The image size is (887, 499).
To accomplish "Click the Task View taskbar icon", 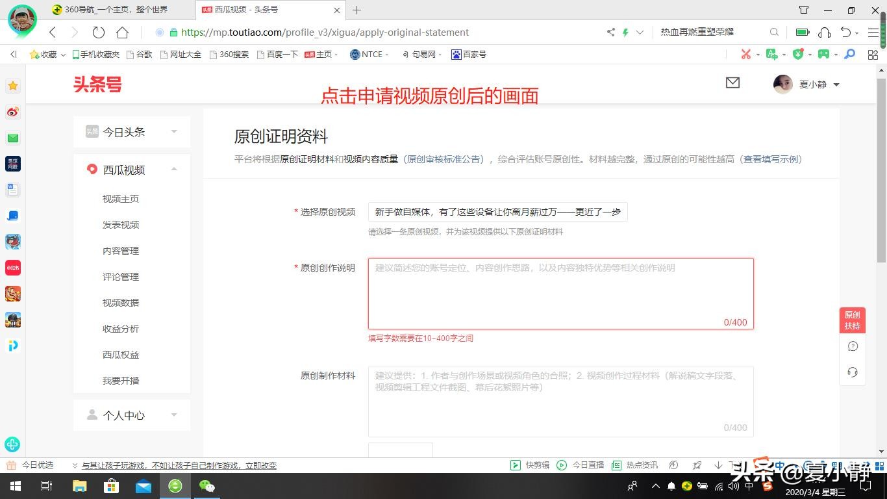I will tap(47, 486).
